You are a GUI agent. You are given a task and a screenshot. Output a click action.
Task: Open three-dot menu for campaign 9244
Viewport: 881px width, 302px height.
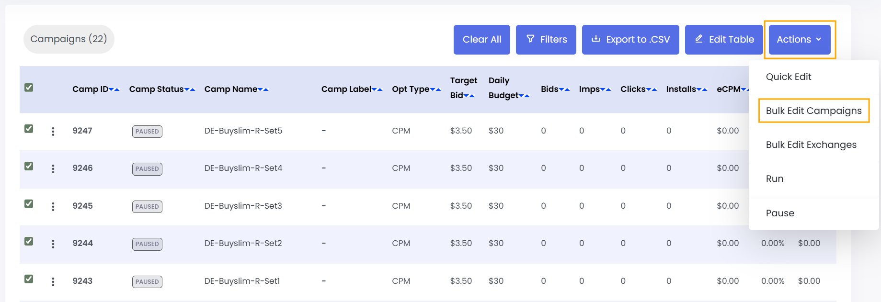tap(53, 244)
